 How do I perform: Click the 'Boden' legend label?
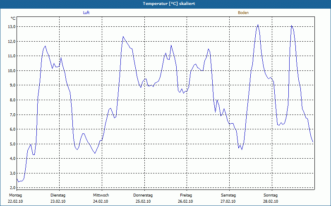tap(243, 13)
